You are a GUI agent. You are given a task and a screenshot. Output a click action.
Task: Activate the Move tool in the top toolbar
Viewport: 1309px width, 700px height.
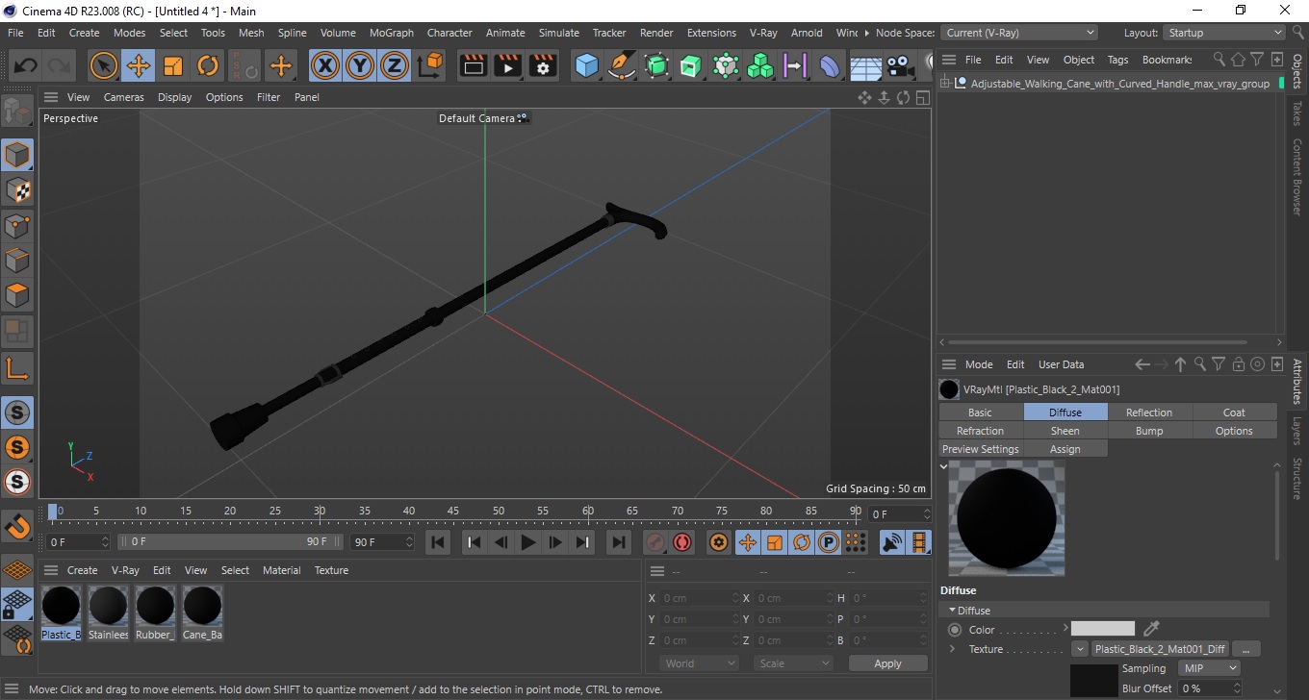point(139,66)
